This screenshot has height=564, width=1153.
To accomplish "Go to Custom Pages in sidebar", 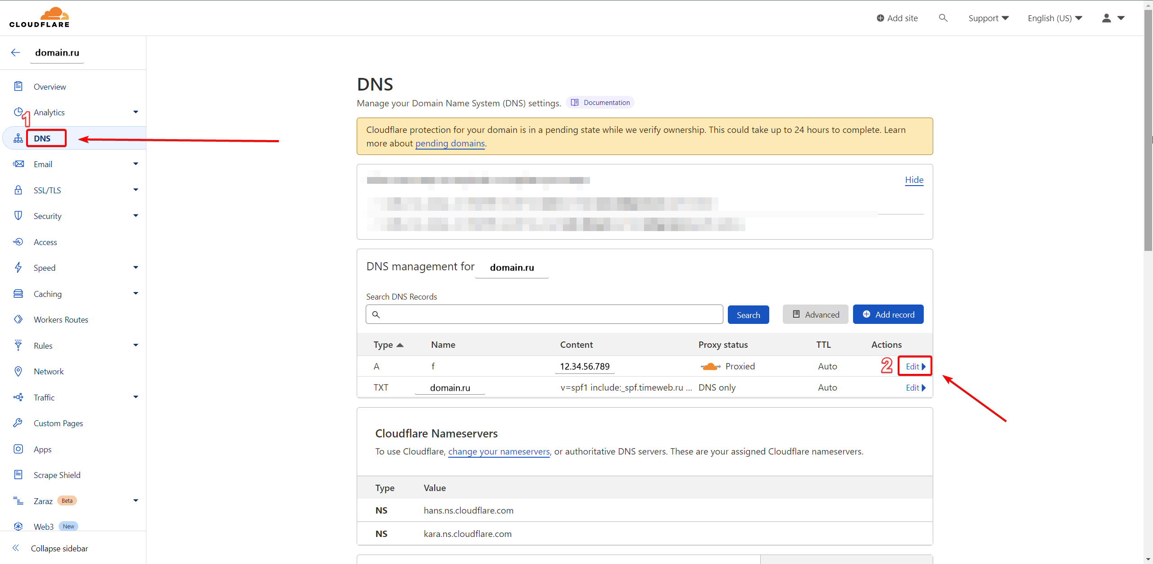I will click(58, 423).
